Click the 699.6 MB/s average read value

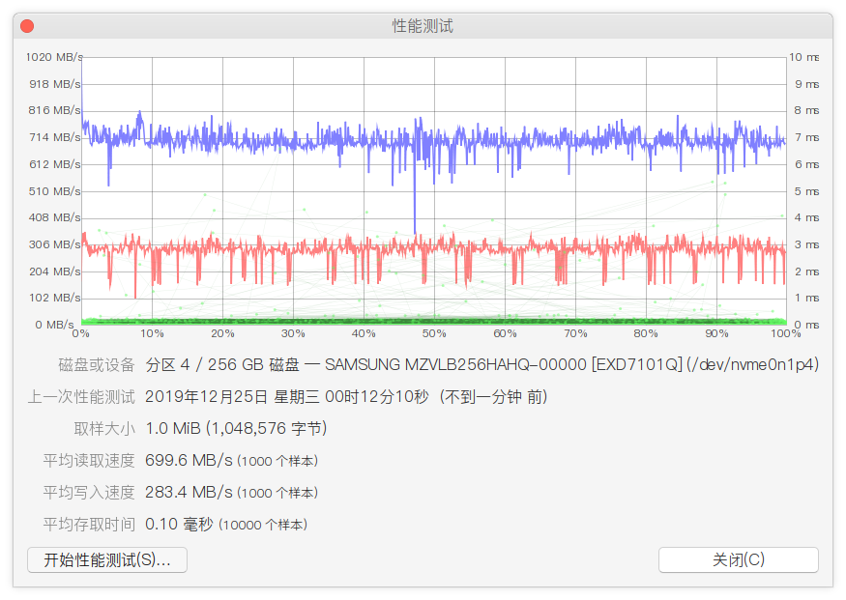(x=189, y=461)
